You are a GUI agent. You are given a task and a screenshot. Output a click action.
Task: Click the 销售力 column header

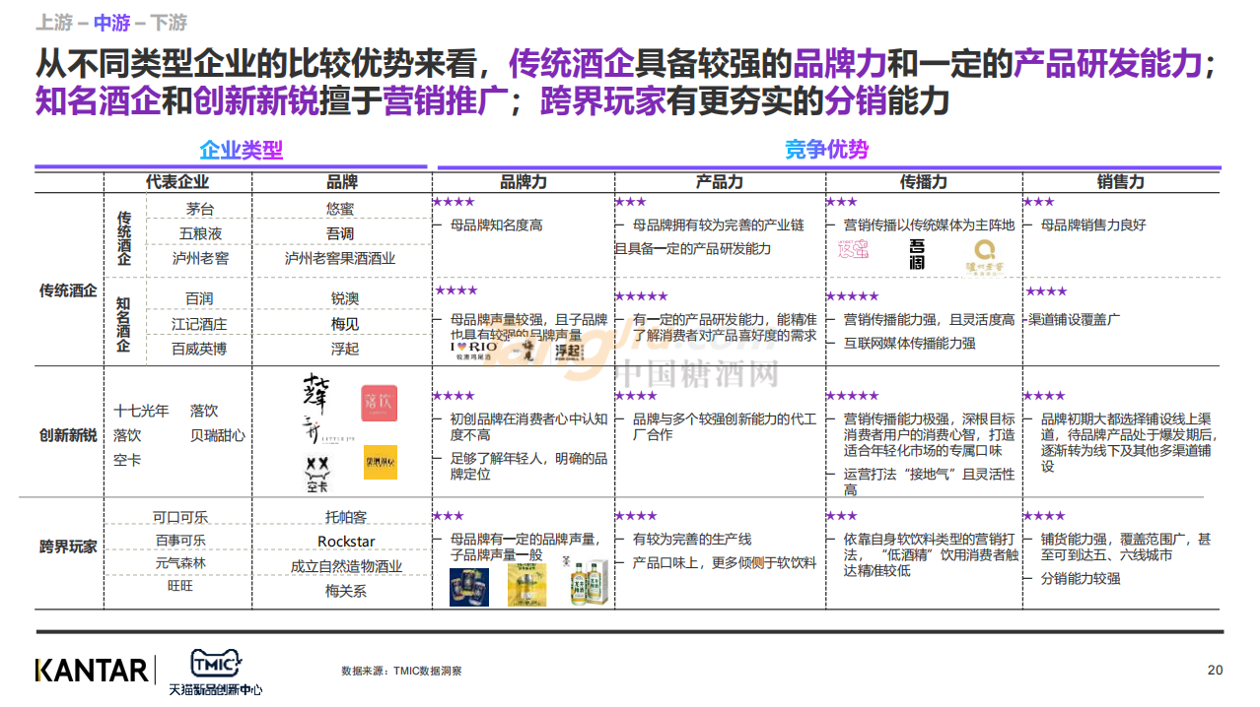tap(1121, 182)
